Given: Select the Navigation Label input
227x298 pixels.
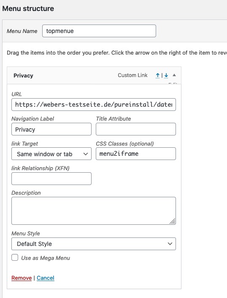Looking at the screenshot, I should point(51,129).
